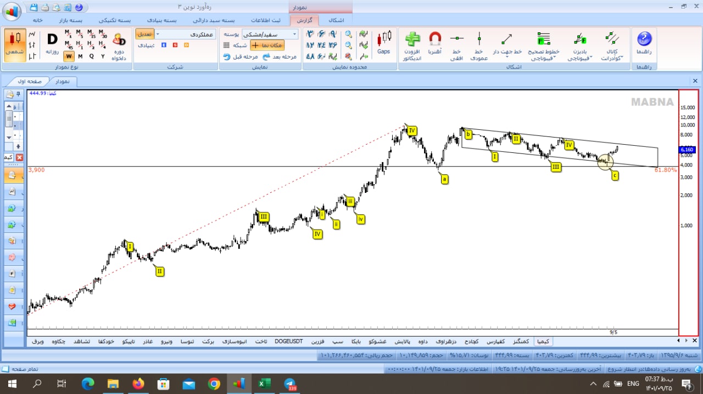Open Firefox from the Windows taskbar

click(x=138, y=384)
